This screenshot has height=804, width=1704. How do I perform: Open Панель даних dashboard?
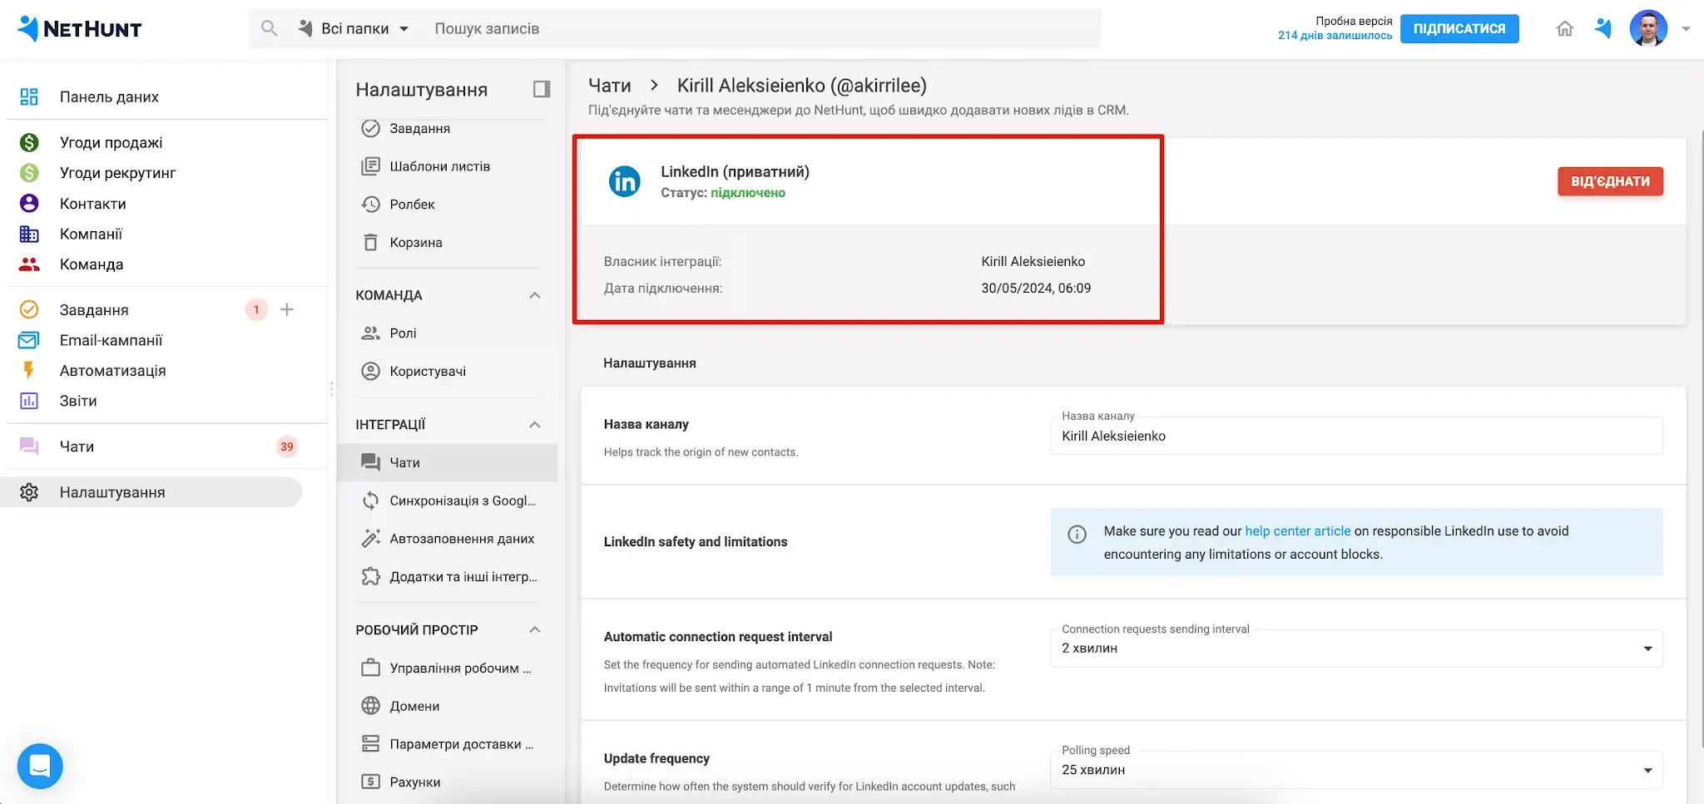109,96
